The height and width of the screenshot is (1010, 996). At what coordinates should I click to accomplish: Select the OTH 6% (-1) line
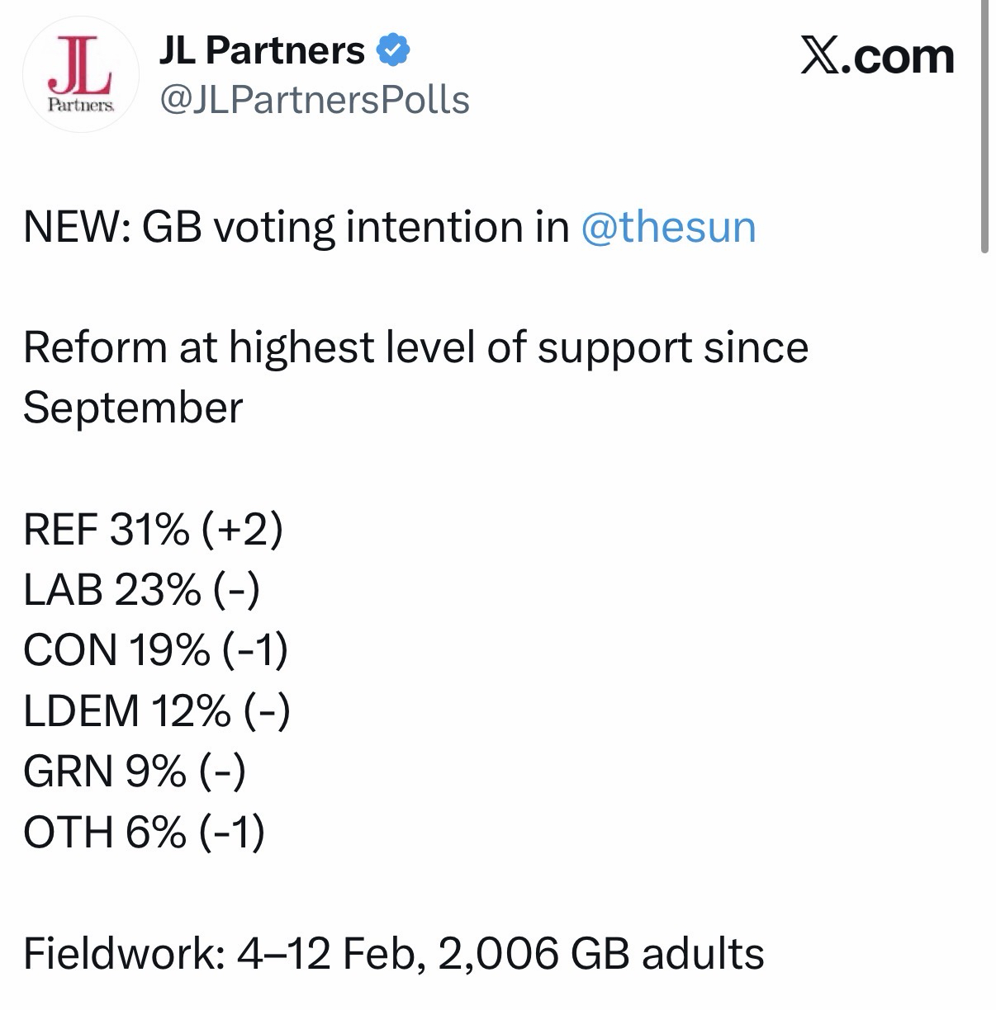coord(144,832)
